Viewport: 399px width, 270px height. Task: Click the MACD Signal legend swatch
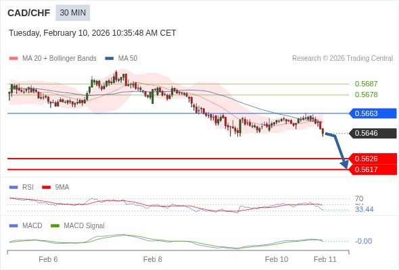click(x=55, y=226)
